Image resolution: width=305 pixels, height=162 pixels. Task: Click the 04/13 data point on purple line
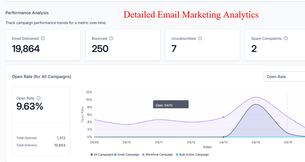(224, 117)
